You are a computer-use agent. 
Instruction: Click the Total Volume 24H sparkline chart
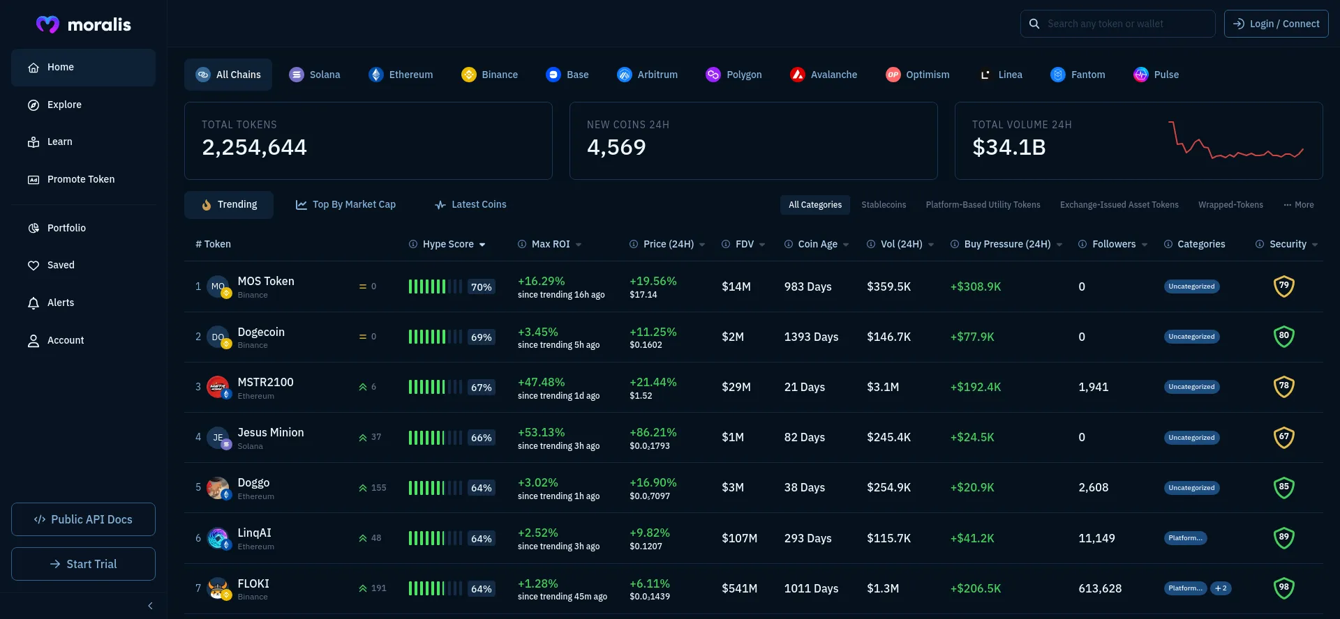[x=1235, y=141]
